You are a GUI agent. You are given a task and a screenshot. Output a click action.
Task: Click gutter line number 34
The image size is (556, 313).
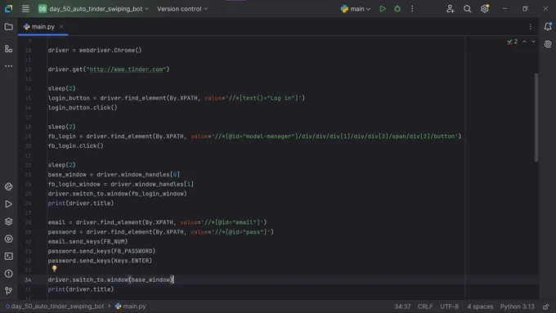[x=28, y=280]
